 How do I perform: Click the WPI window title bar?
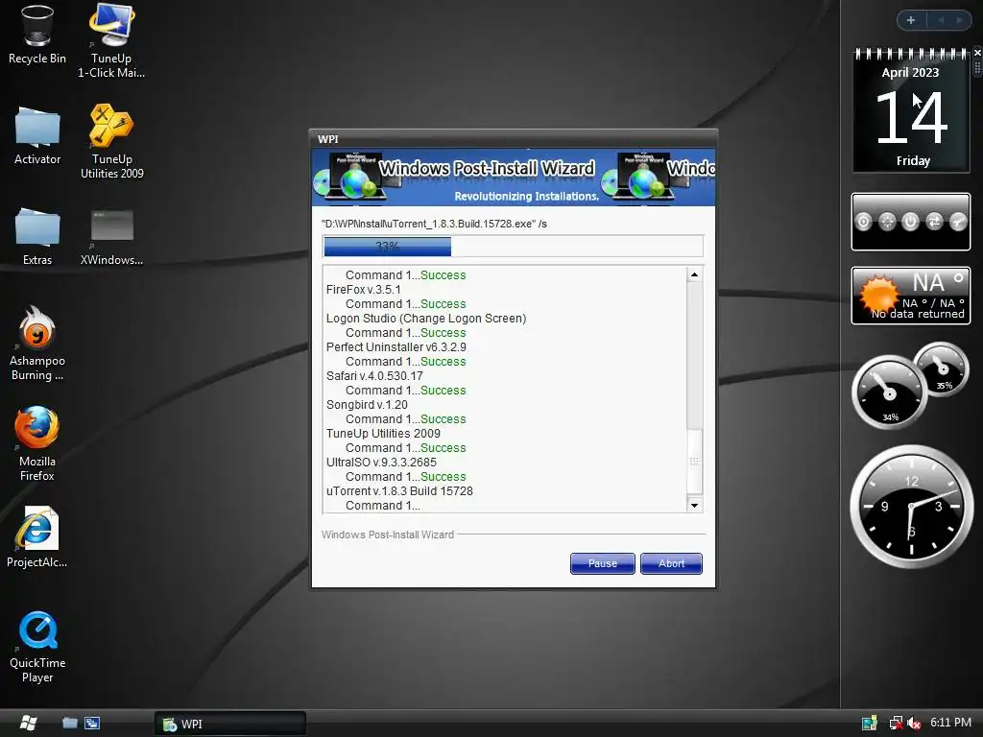coord(514,138)
